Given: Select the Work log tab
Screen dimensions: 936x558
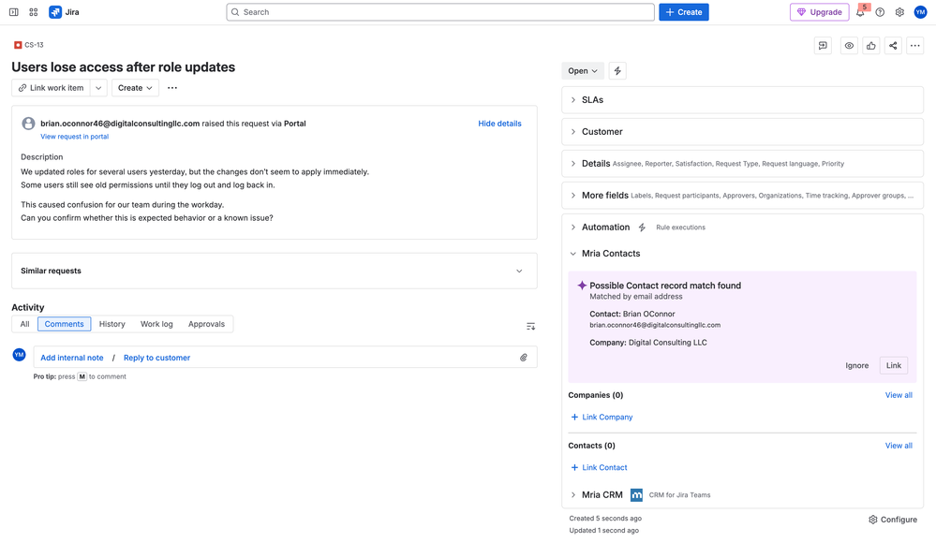Looking at the screenshot, I should coord(156,324).
